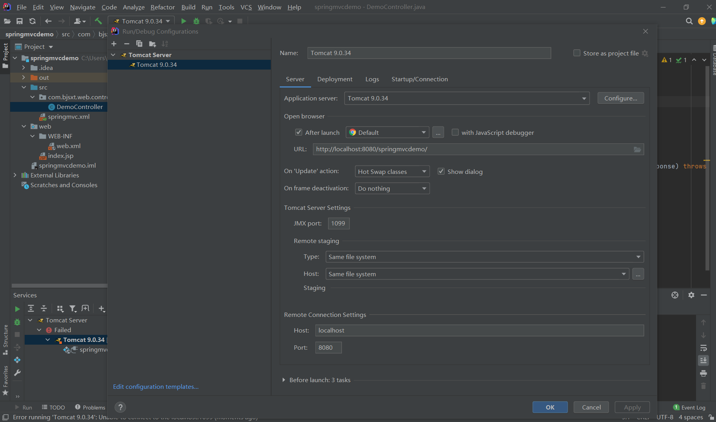The width and height of the screenshot is (716, 422).
Task: Switch to the Deployment tab
Action: point(335,79)
